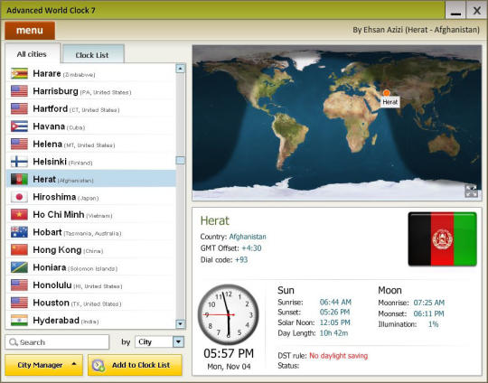The height and width of the screenshot is (383, 488).
Task: Click the digital time 05:57 PM
Action: [x=229, y=353]
